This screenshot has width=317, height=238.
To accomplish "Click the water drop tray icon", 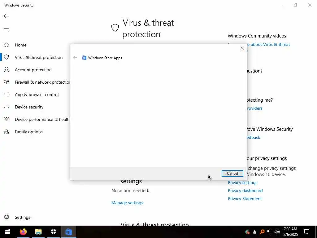I will 254,232.
